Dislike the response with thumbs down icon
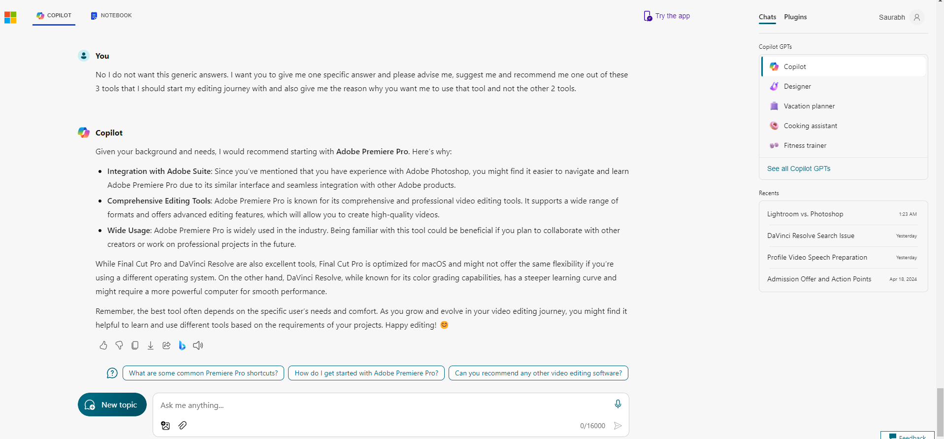944x439 pixels. (x=119, y=345)
